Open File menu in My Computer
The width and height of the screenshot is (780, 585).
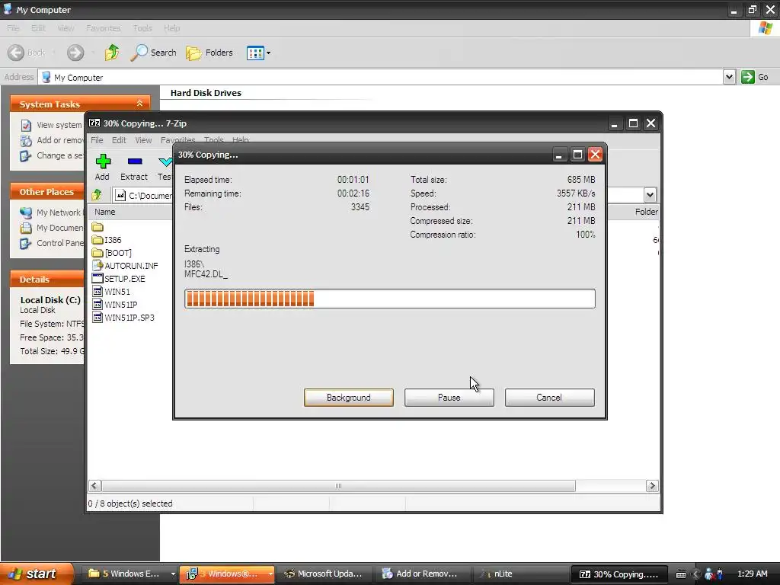pos(13,28)
